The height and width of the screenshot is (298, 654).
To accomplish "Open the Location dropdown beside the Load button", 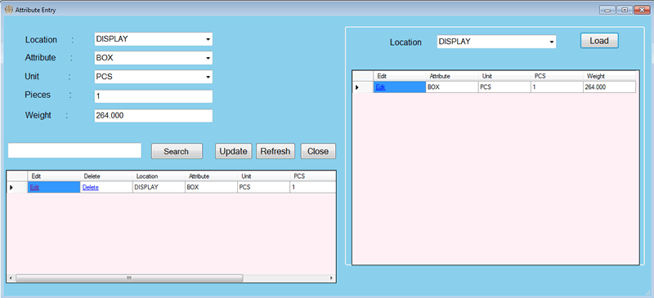I will 496,42.
